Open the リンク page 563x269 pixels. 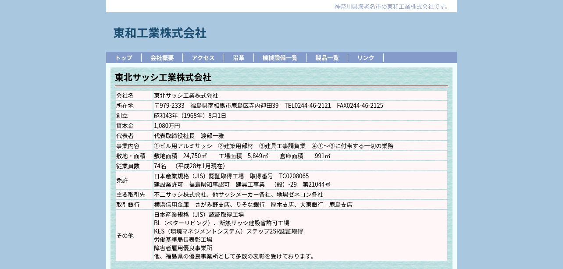point(366,58)
